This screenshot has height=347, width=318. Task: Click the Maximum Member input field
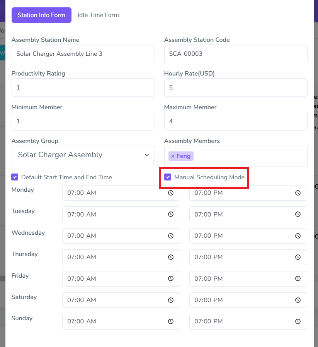click(x=236, y=121)
